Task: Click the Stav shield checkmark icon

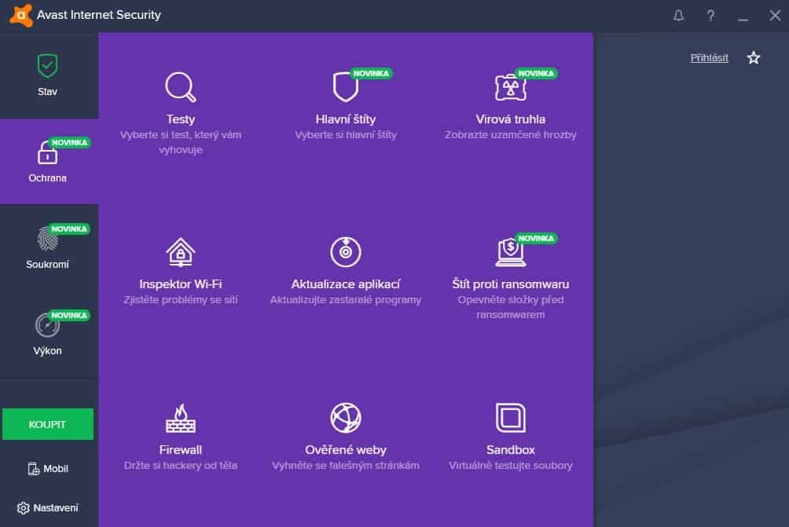Action: (x=47, y=65)
